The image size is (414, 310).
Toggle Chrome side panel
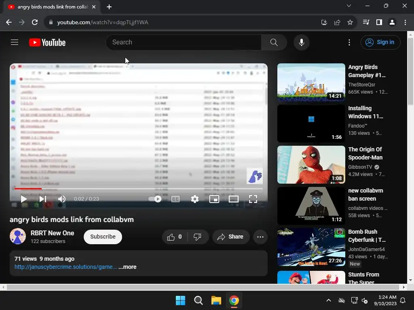pos(379,23)
